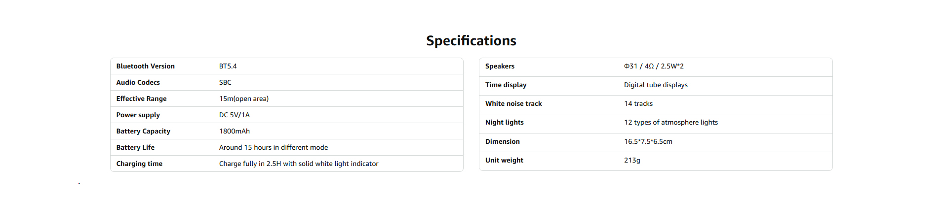Image resolution: width=943 pixels, height=198 pixels.
Task: Click the Charging time label
Action: (x=139, y=164)
